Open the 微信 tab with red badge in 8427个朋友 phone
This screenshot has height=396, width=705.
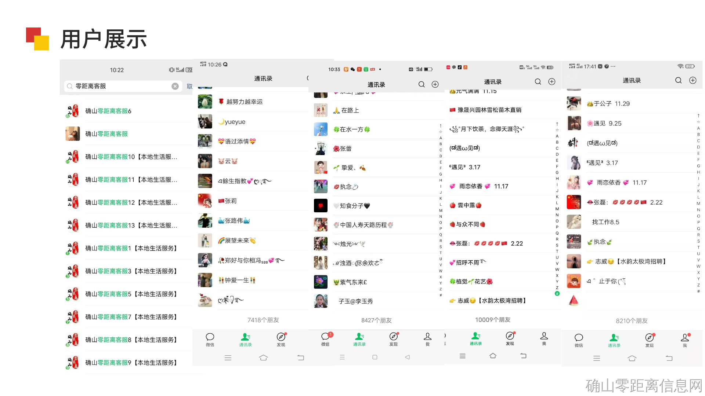coord(326,339)
